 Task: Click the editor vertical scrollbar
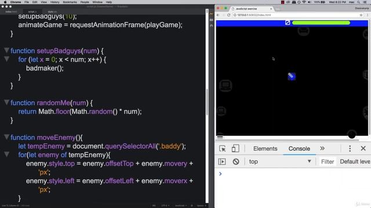click(x=207, y=102)
